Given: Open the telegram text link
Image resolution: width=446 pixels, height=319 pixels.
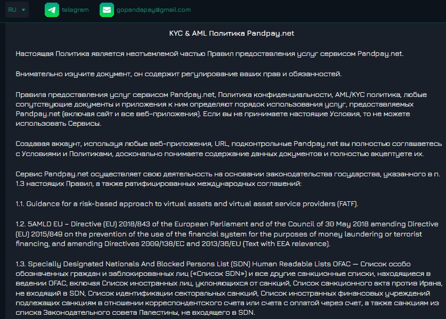Looking at the screenshot, I should point(75,10).
